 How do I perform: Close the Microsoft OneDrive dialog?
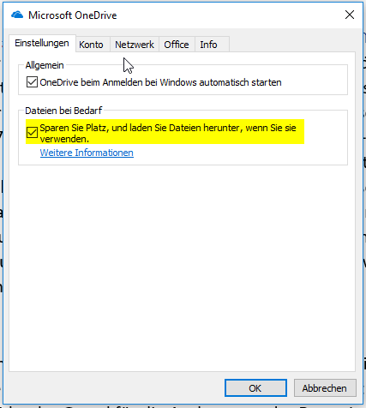[x=350, y=15]
